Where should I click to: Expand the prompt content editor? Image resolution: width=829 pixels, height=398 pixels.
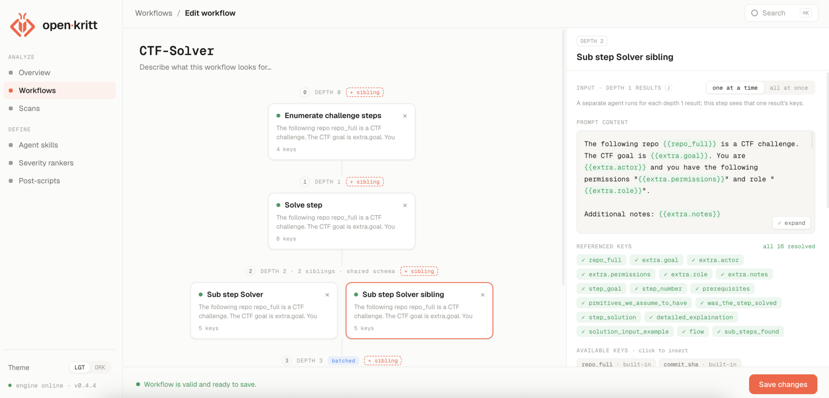click(791, 223)
